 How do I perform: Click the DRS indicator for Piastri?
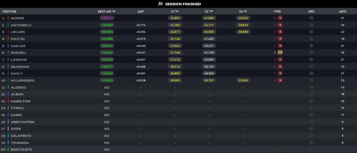311,39
